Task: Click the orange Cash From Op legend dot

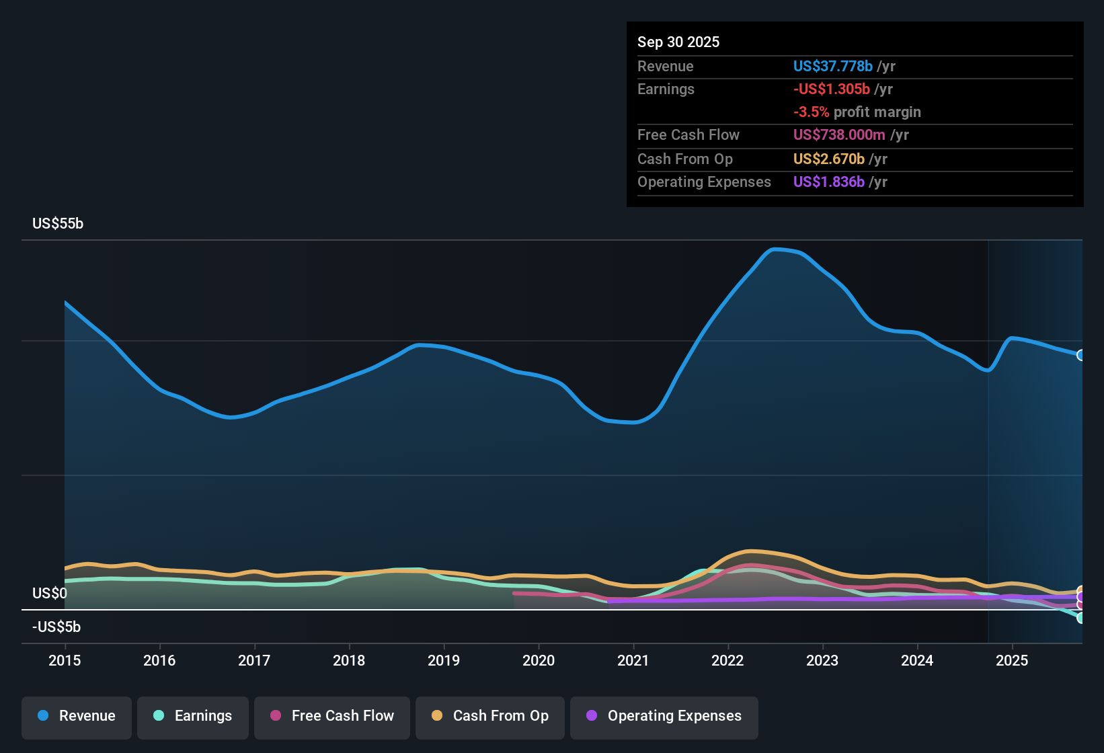Action: tap(437, 716)
